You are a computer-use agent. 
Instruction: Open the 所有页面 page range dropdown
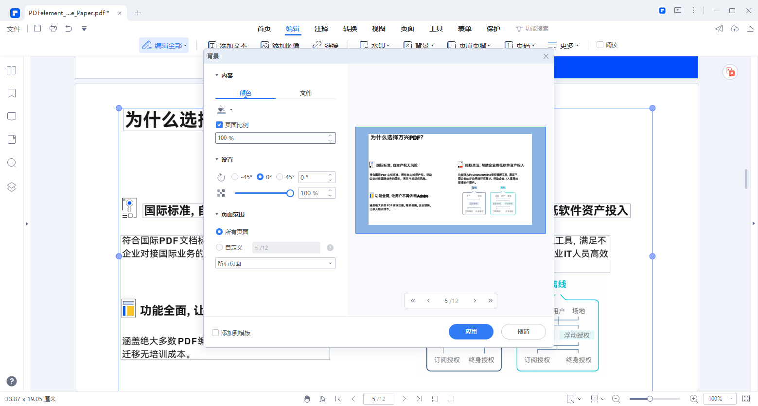pos(275,263)
